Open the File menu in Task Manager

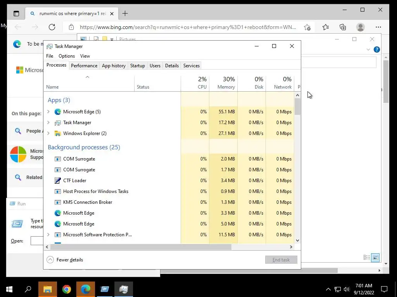point(50,56)
